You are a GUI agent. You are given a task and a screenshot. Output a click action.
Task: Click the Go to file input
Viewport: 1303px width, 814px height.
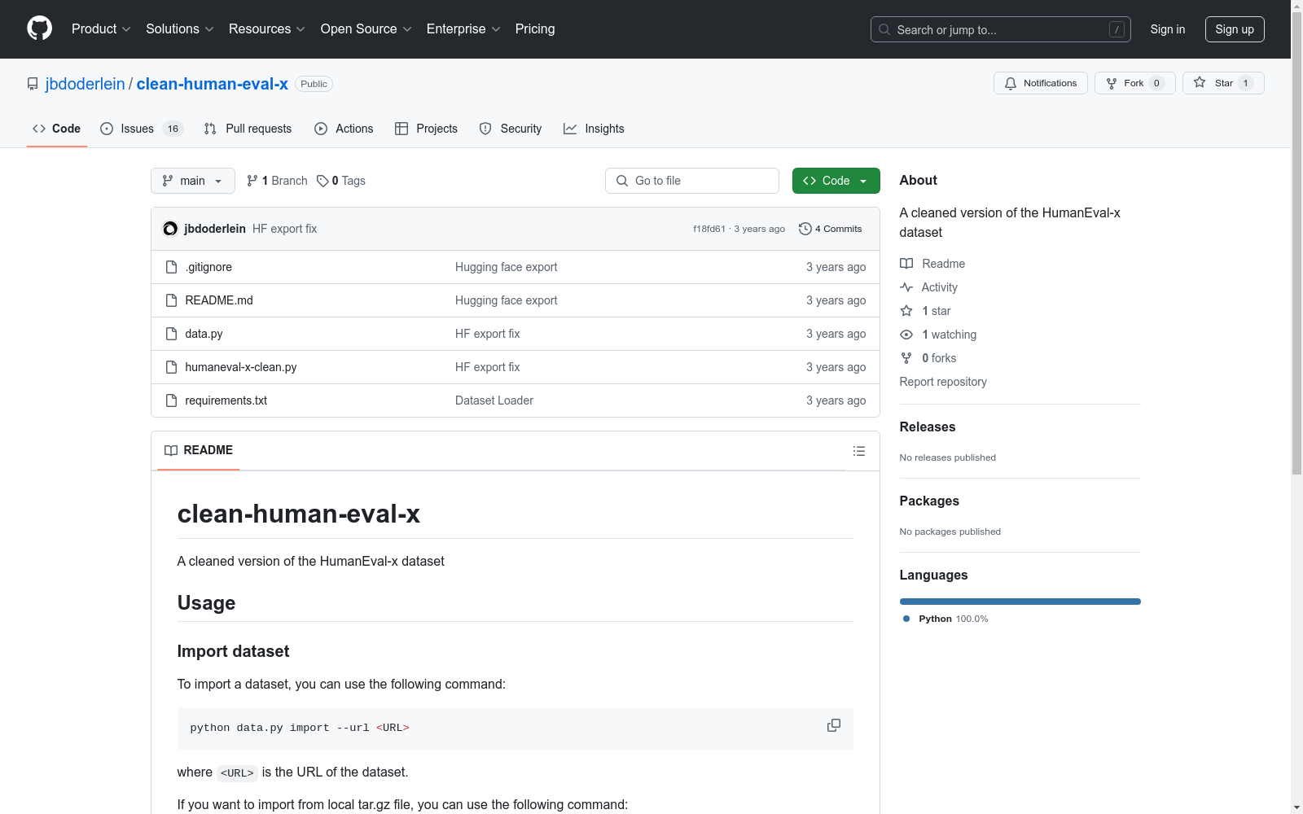pos(692,181)
